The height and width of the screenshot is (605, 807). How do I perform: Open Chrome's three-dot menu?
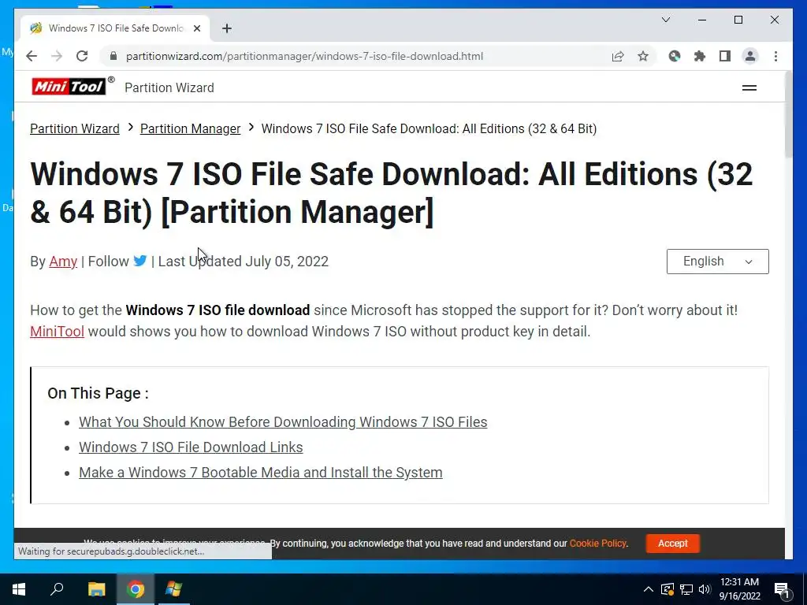coord(775,56)
